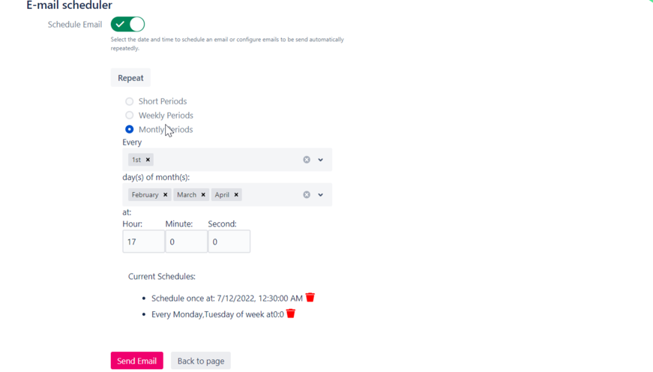Viewport: 653px width, 372px height.
Task: Expand the day-of-month dropdown
Action: (x=321, y=160)
